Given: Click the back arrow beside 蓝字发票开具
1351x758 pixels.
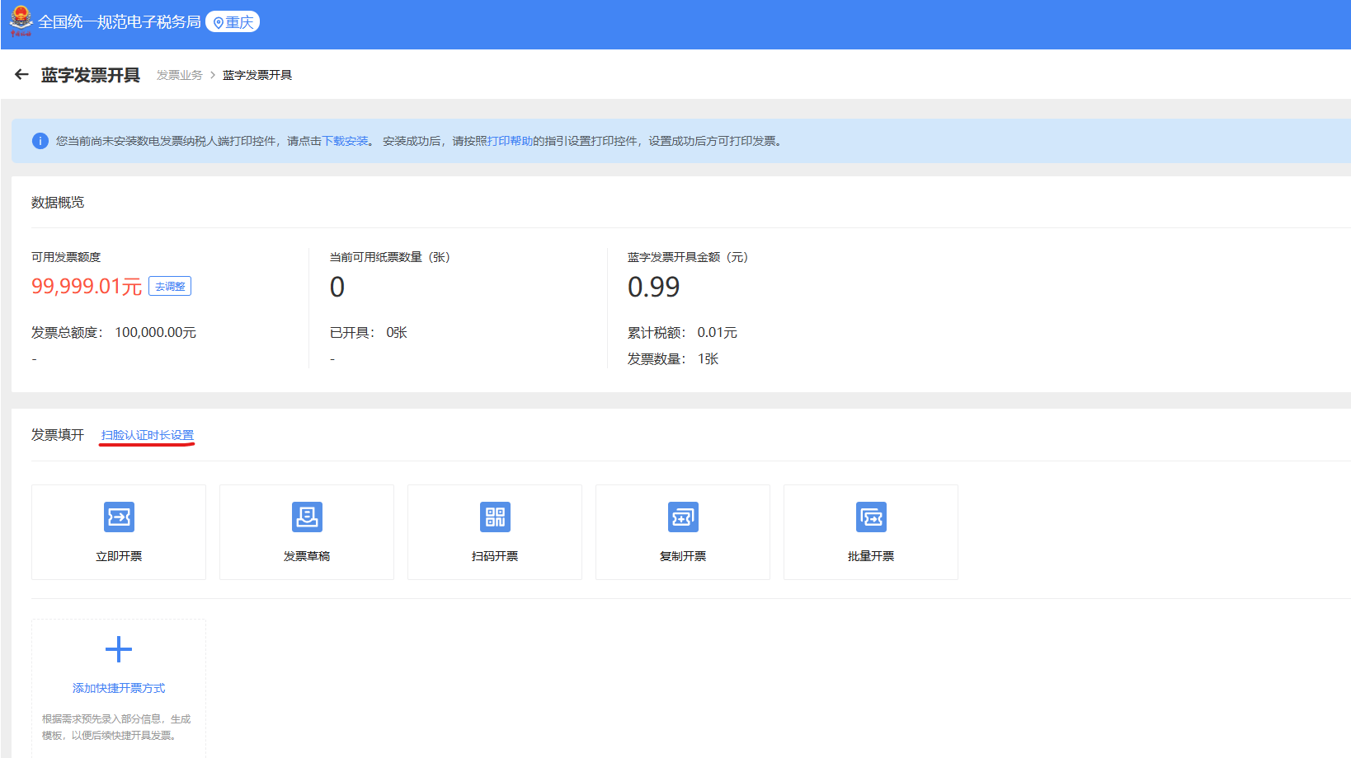Looking at the screenshot, I should coord(21,75).
